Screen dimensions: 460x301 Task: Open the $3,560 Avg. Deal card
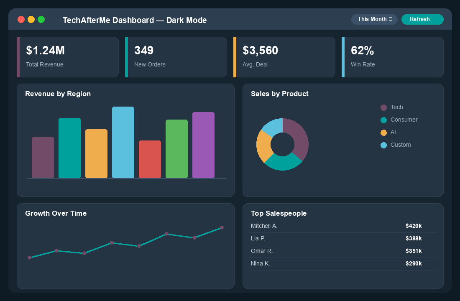pyautogui.click(x=284, y=57)
